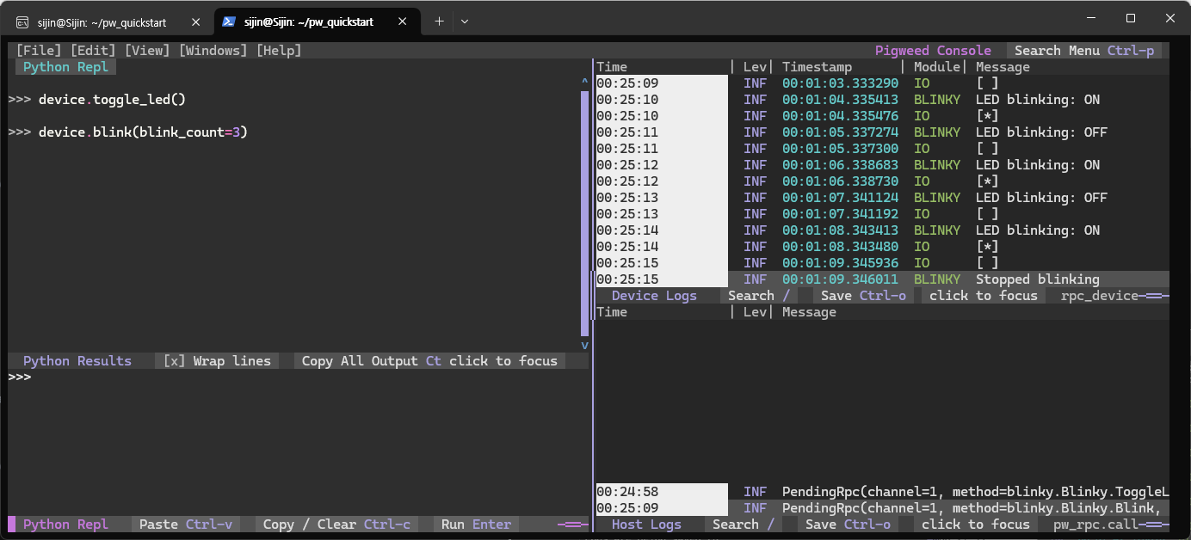Image resolution: width=1191 pixels, height=540 pixels.
Task: Select log row timestamp 00:01:09.345936
Action: pyautogui.click(x=882, y=263)
